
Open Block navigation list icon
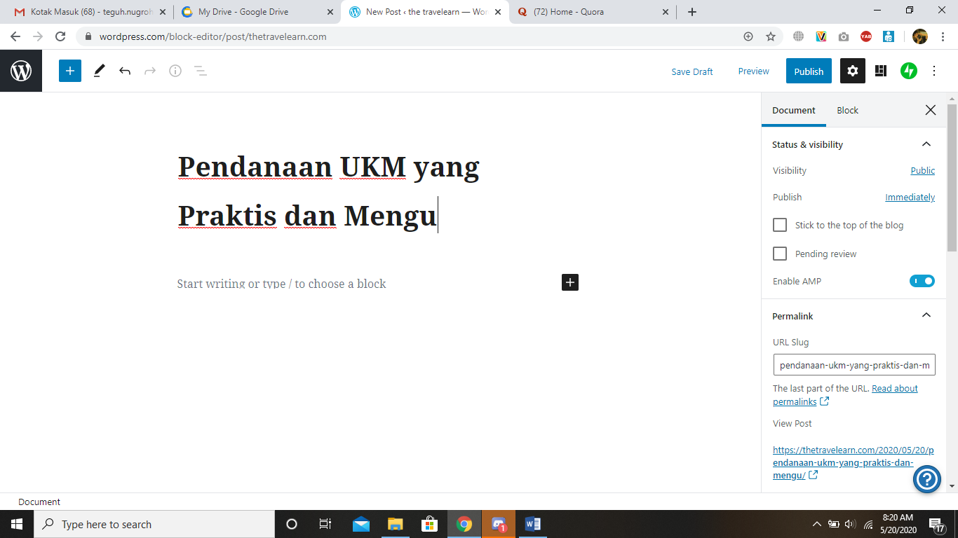click(x=201, y=71)
